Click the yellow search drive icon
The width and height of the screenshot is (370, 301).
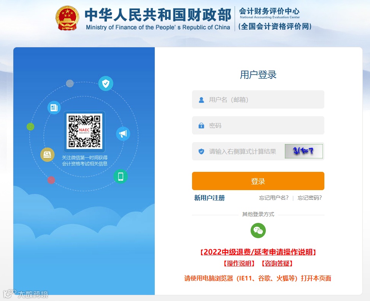[48, 155]
